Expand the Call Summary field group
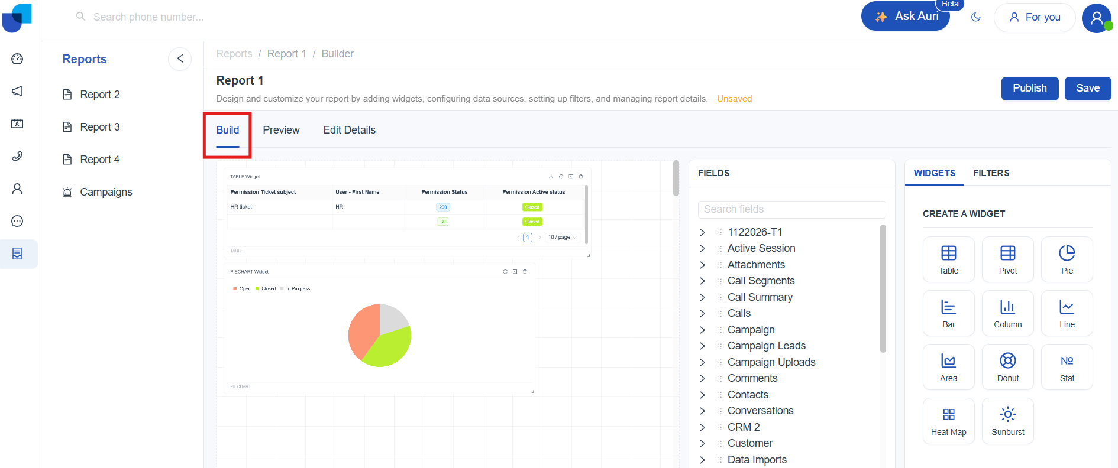1118x468 pixels. [703, 297]
